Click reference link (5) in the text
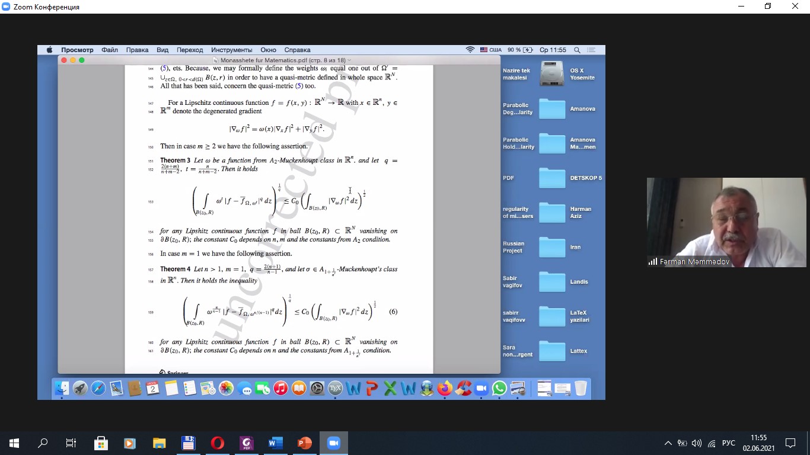 click(165, 68)
